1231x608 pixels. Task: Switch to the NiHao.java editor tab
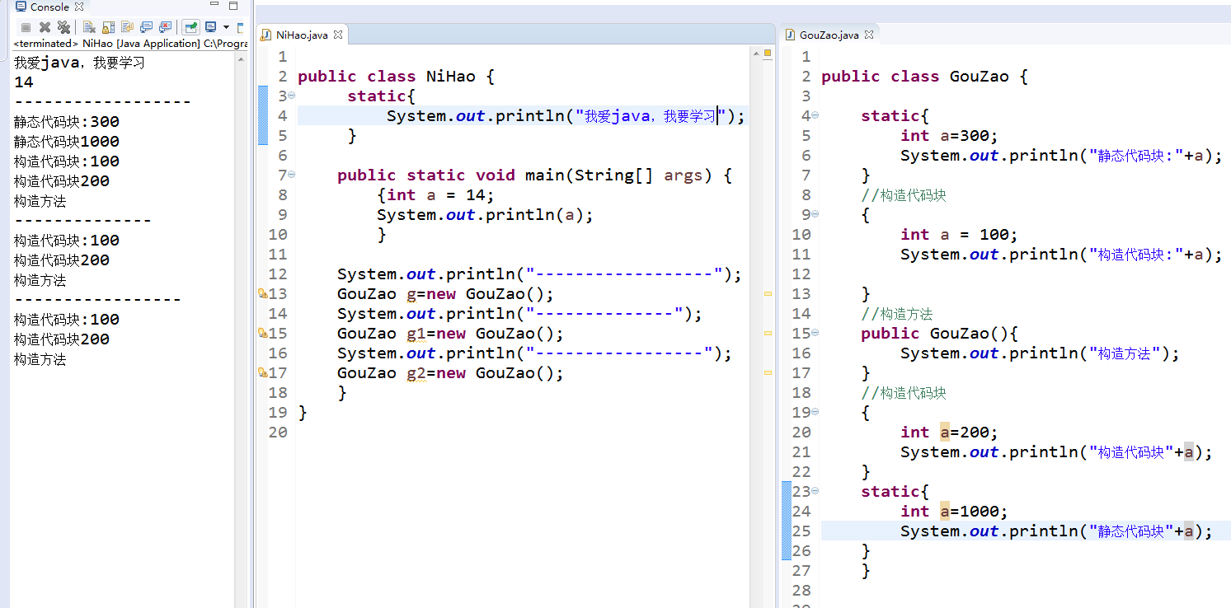301,35
